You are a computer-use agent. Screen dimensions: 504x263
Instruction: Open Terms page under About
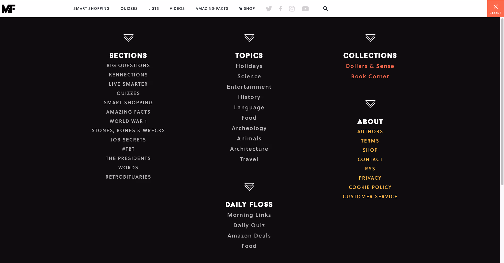click(x=370, y=141)
